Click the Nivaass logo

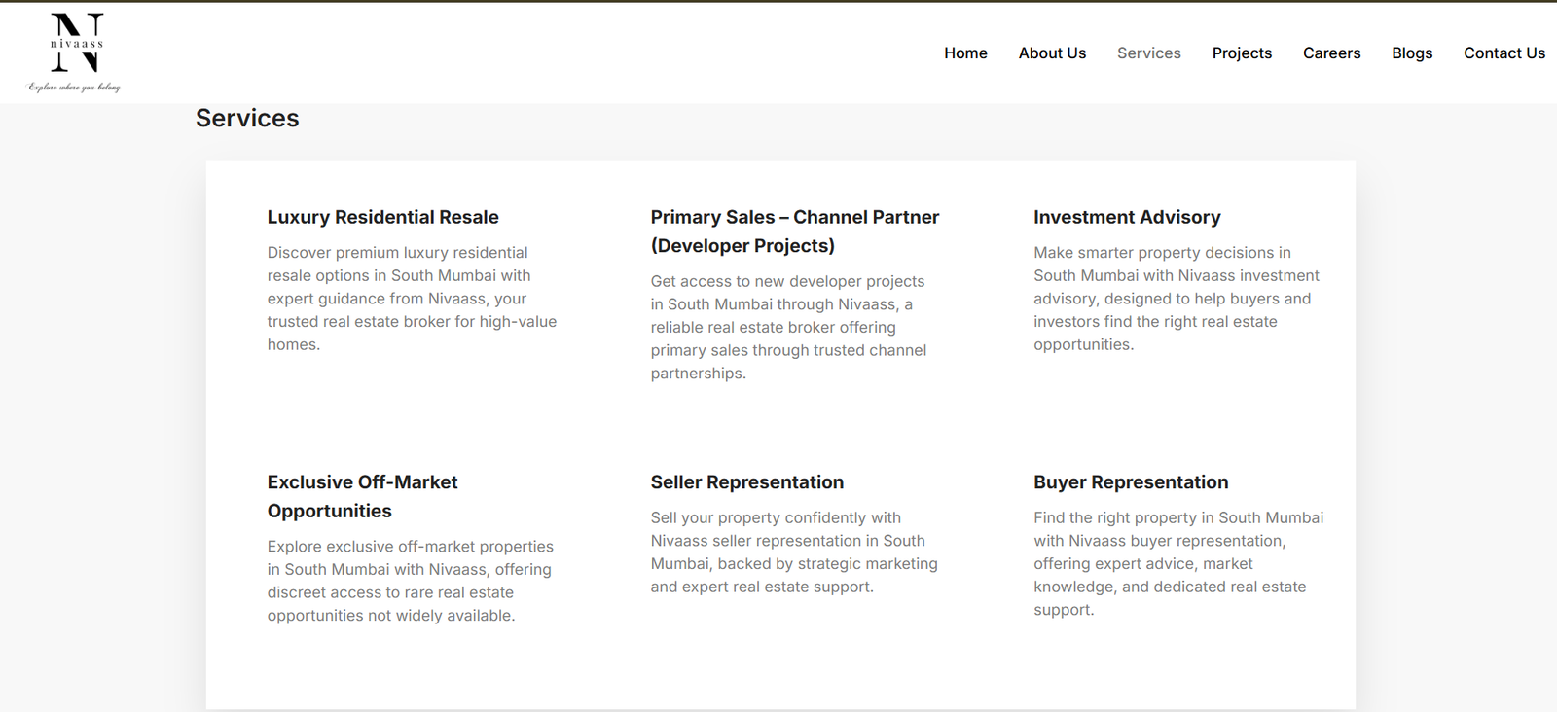pos(75,53)
